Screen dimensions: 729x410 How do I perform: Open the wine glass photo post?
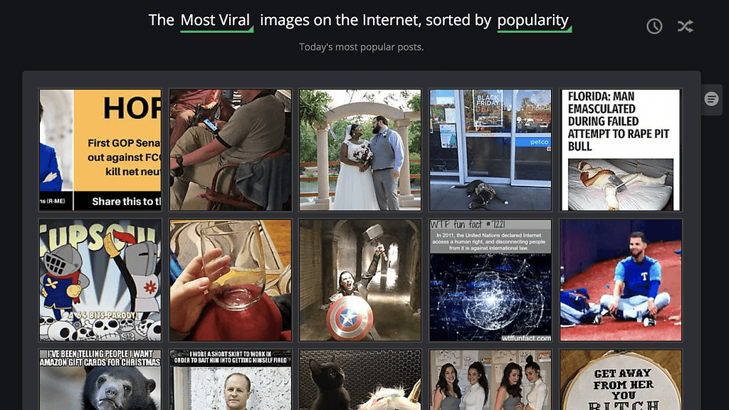[x=231, y=280]
